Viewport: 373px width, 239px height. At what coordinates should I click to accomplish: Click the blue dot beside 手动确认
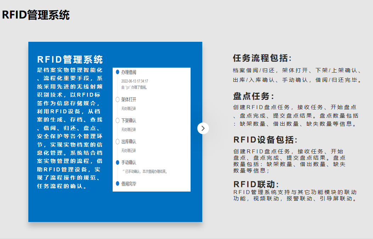coord(117,163)
